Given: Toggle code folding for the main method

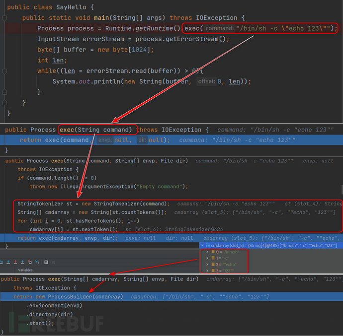Looking at the screenshot, I should (4, 18).
